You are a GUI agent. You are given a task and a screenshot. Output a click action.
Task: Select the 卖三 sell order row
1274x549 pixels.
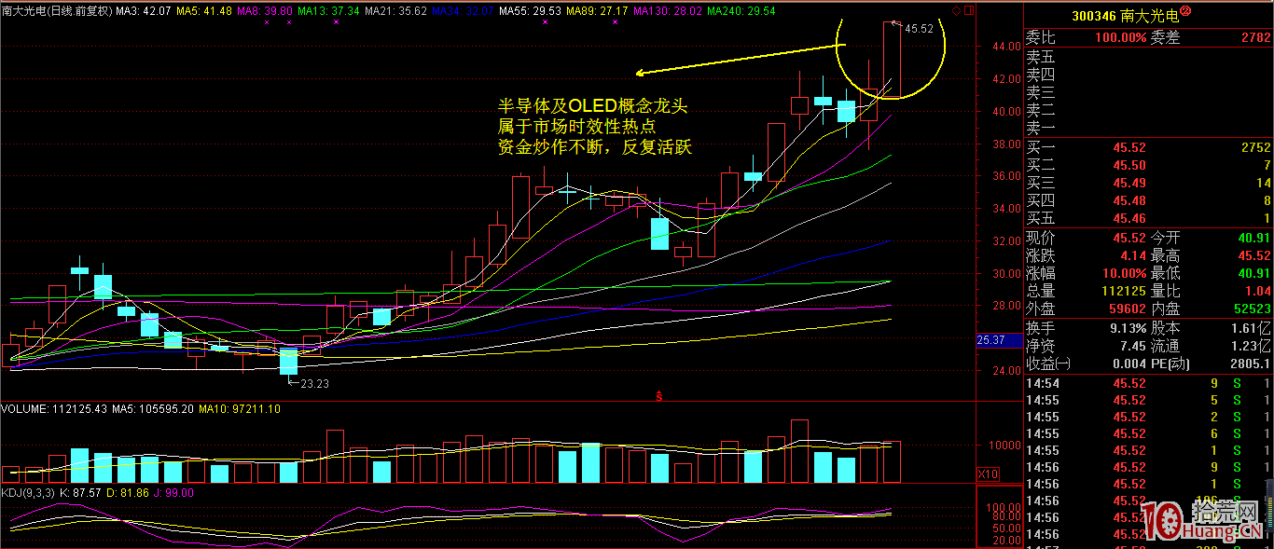coord(1149,92)
